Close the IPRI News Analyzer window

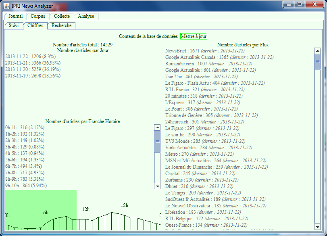[315, 4]
